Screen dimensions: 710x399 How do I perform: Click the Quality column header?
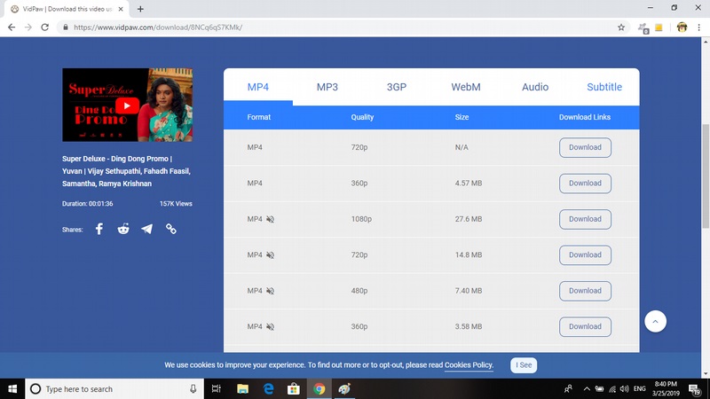click(x=362, y=117)
